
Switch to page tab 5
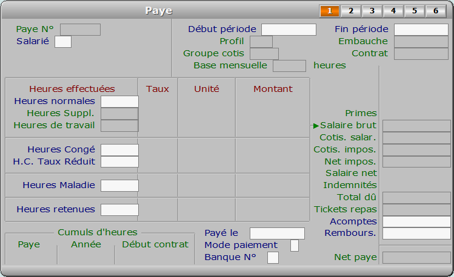point(415,11)
